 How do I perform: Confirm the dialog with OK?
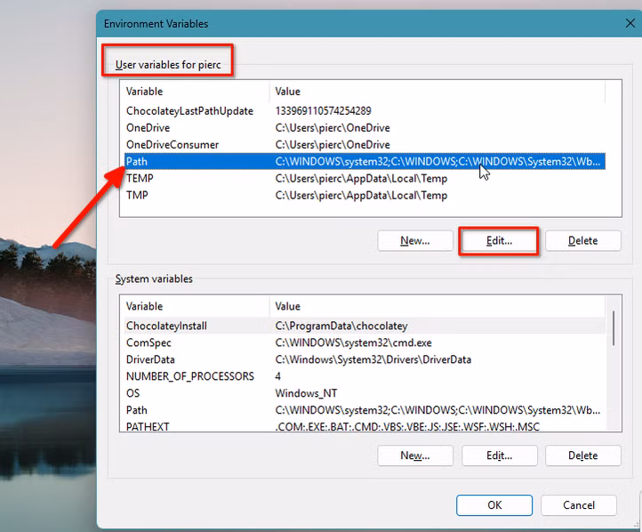[x=494, y=505]
